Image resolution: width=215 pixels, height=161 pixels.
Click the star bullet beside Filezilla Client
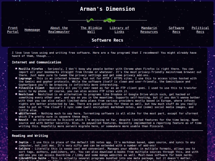[16, 88]
